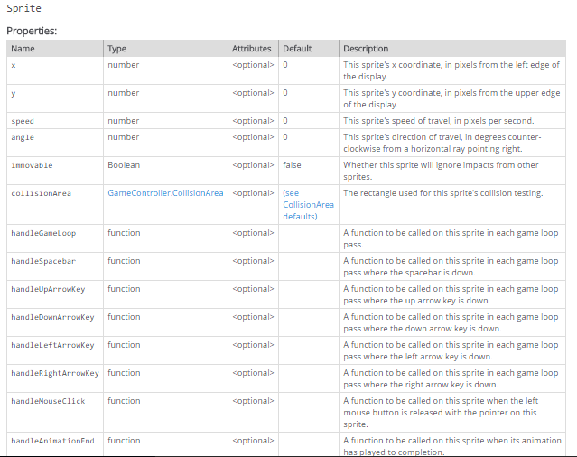
Task: Click '<optional>' in the immovable row
Action: [253, 165]
